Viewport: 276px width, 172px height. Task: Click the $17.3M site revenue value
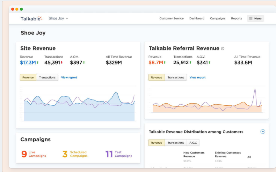coord(28,63)
